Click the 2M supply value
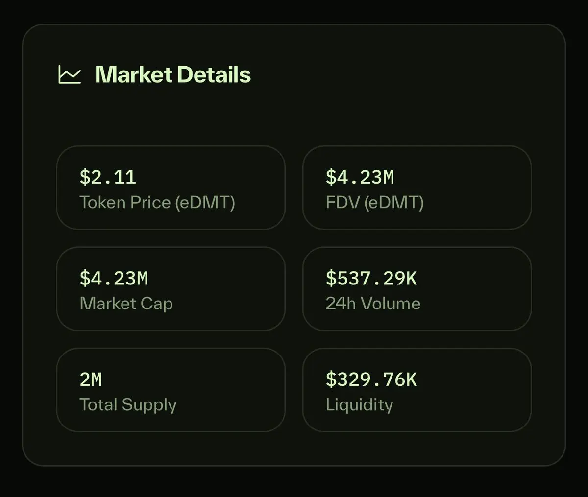Screen dimensions: 588x497 click(91, 379)
